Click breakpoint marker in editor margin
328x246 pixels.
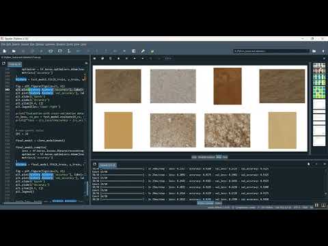pyautogui.click(x=8, y=90)
